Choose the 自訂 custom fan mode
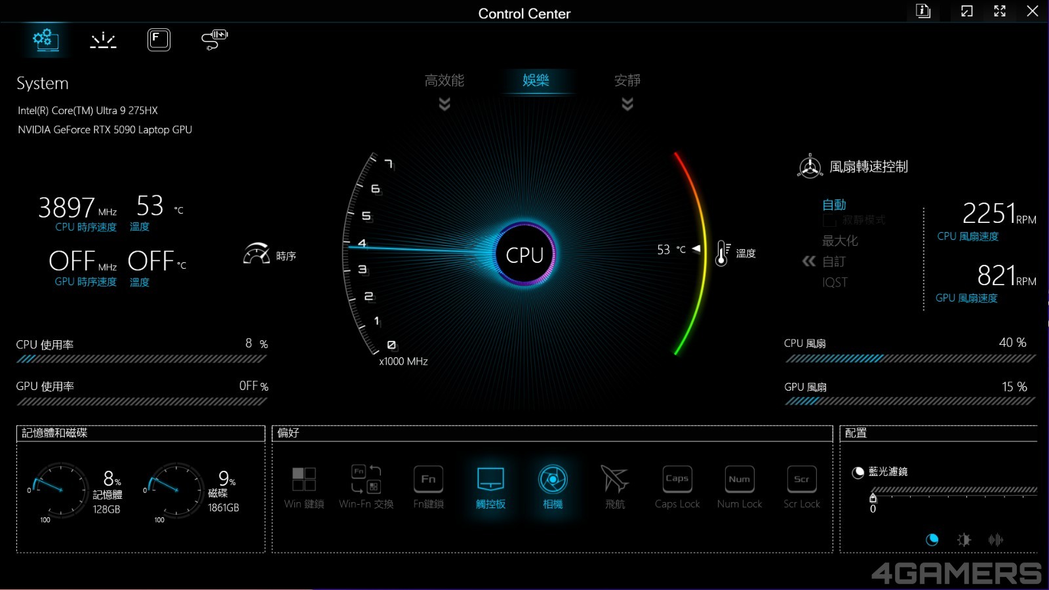 coord(834,262)
